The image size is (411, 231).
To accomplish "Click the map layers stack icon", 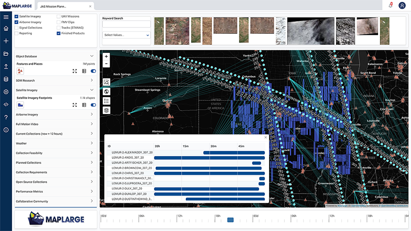I will (106, 110).
